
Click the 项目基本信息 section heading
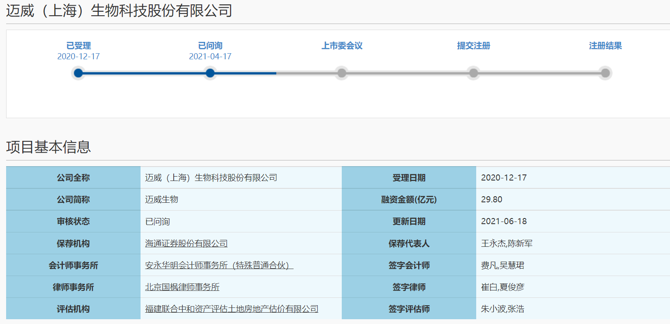point(48,147)
